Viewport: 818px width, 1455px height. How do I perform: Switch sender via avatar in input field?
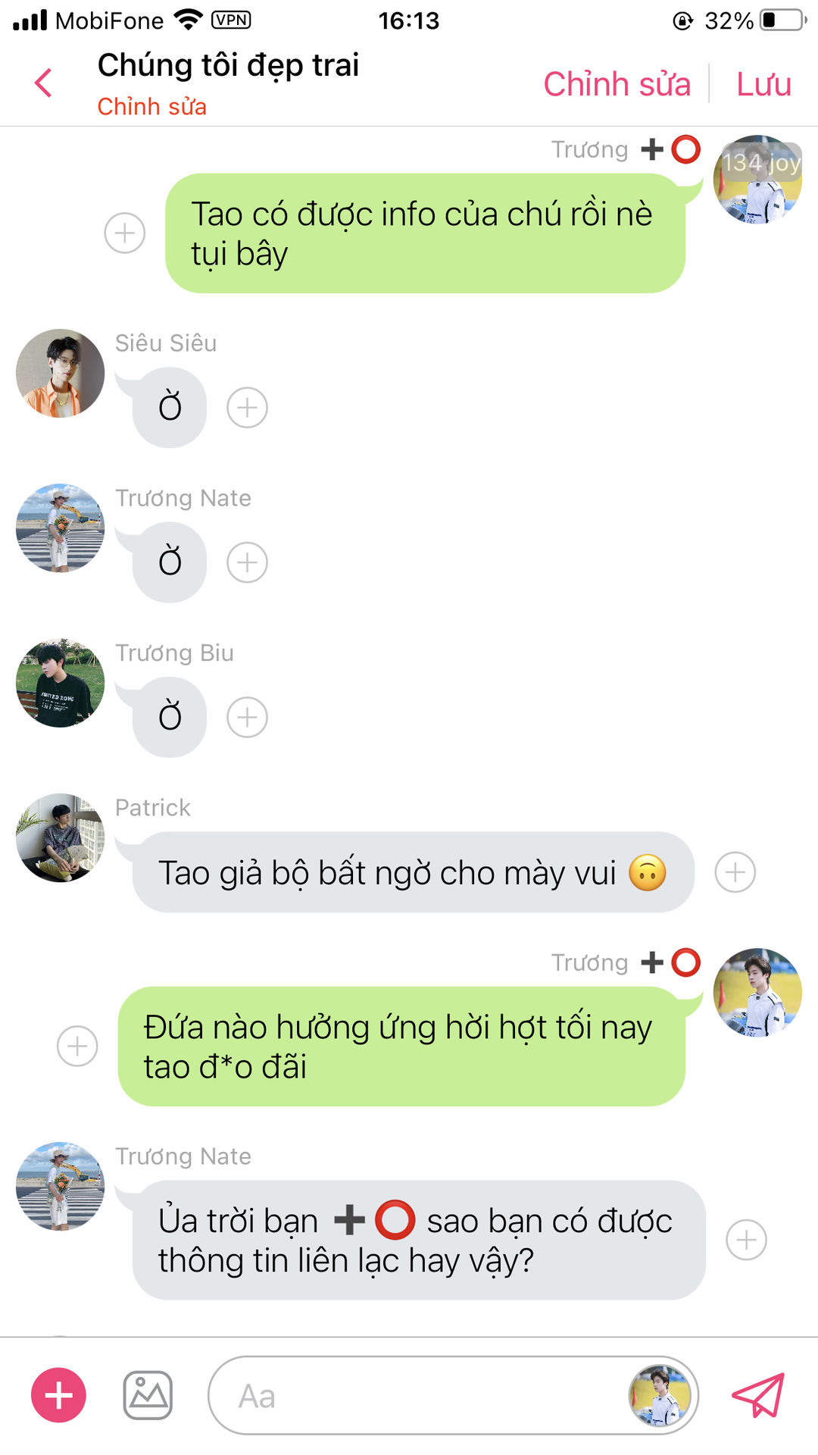tap(660, 1395)
